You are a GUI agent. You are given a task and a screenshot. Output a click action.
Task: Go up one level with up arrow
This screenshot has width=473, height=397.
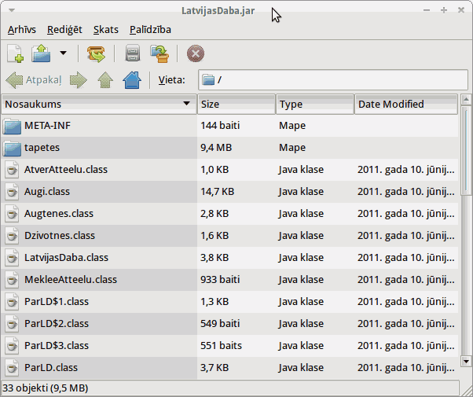pyautogui.click(x=105, y=80)
